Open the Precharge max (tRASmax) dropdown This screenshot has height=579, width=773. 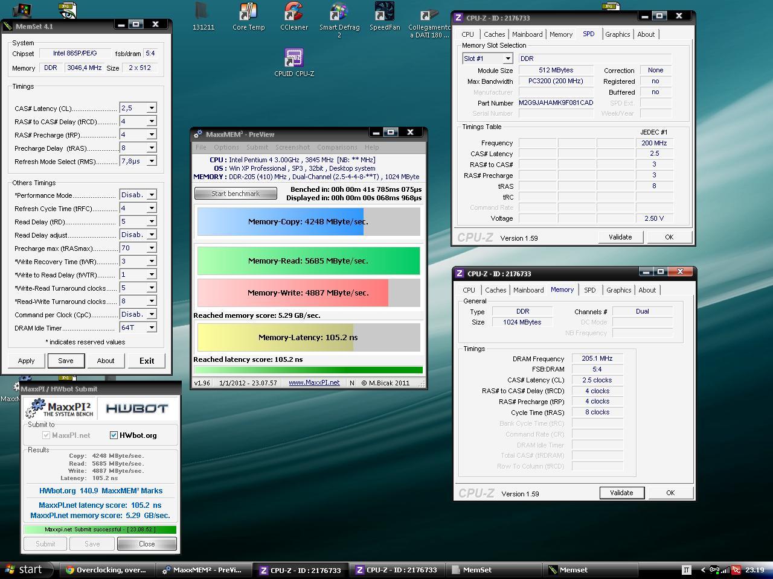152,248
